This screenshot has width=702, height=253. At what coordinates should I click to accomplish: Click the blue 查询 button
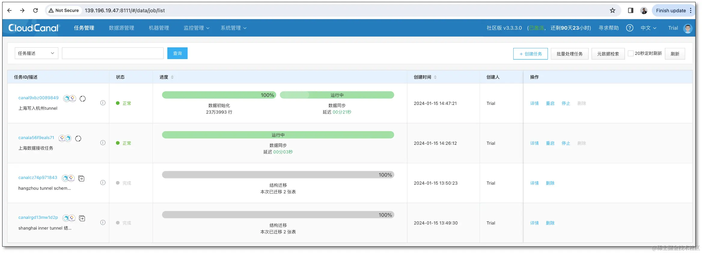pyautogui.click(x=177, y=53)
